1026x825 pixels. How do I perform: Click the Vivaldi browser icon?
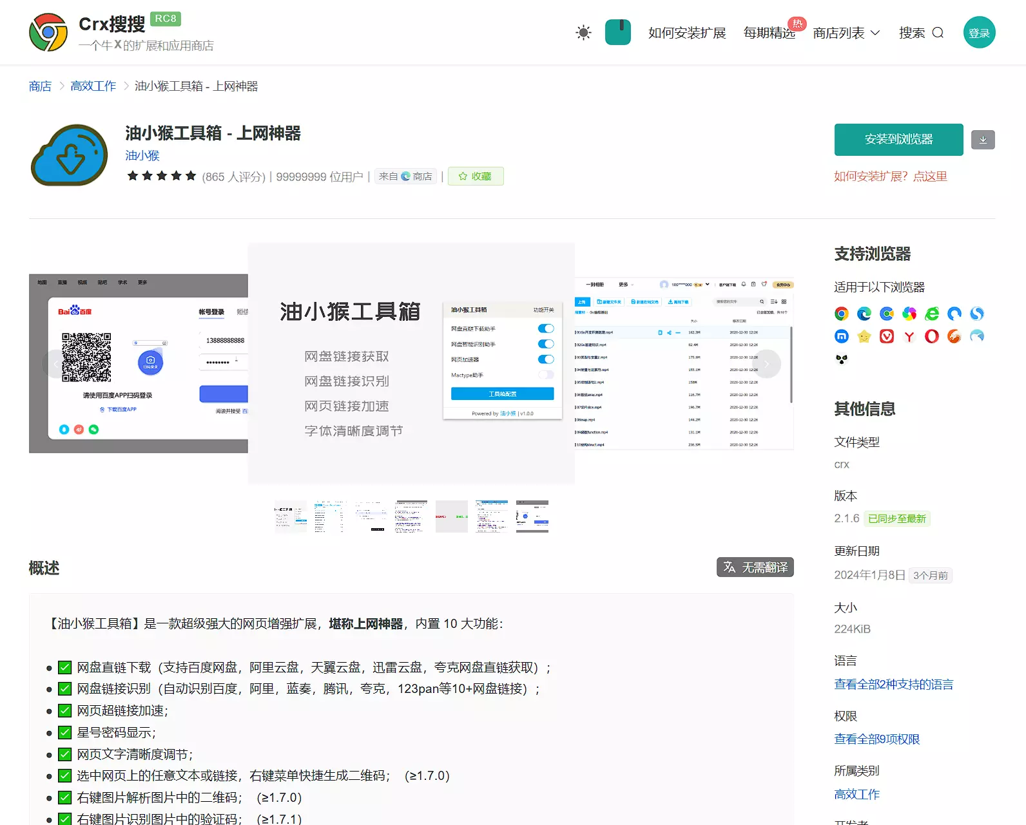coord(887,336)
